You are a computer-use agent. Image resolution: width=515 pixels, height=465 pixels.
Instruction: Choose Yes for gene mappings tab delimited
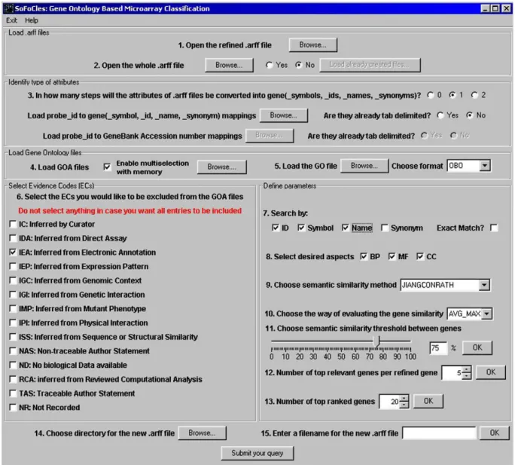click(440, 115)
